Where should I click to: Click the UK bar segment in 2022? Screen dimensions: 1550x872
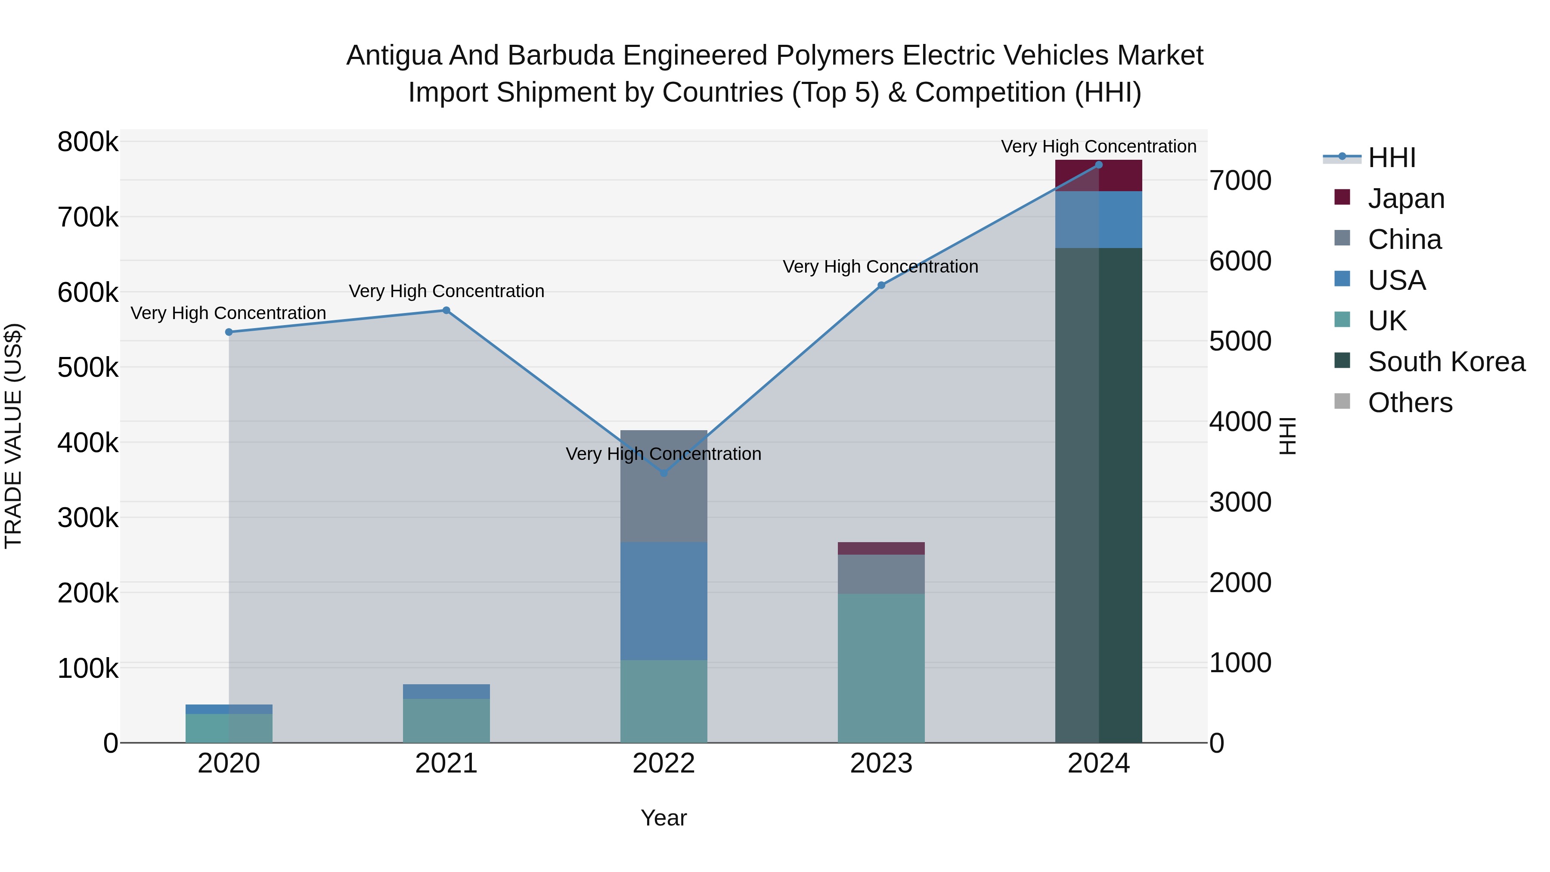663,701
